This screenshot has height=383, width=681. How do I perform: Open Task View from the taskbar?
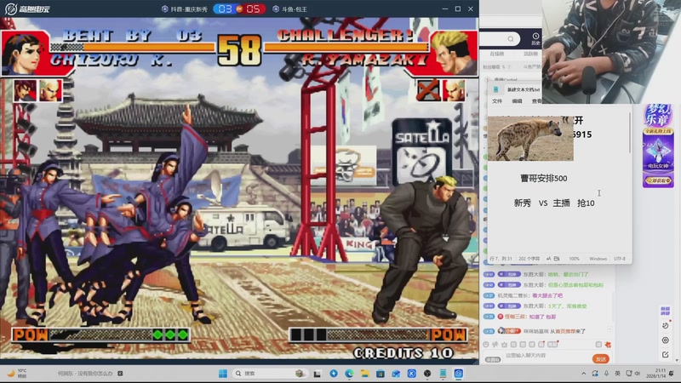pyautogui.click(x=317, y=374)
